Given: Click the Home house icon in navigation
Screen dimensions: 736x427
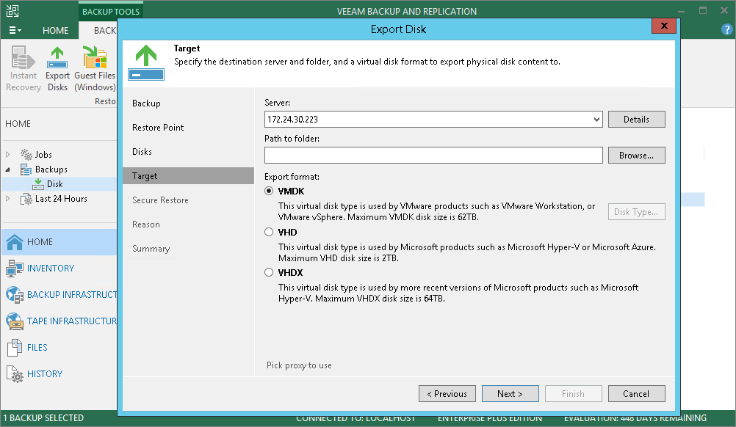Looking at the screenshot, I should [x=15, y=242].
